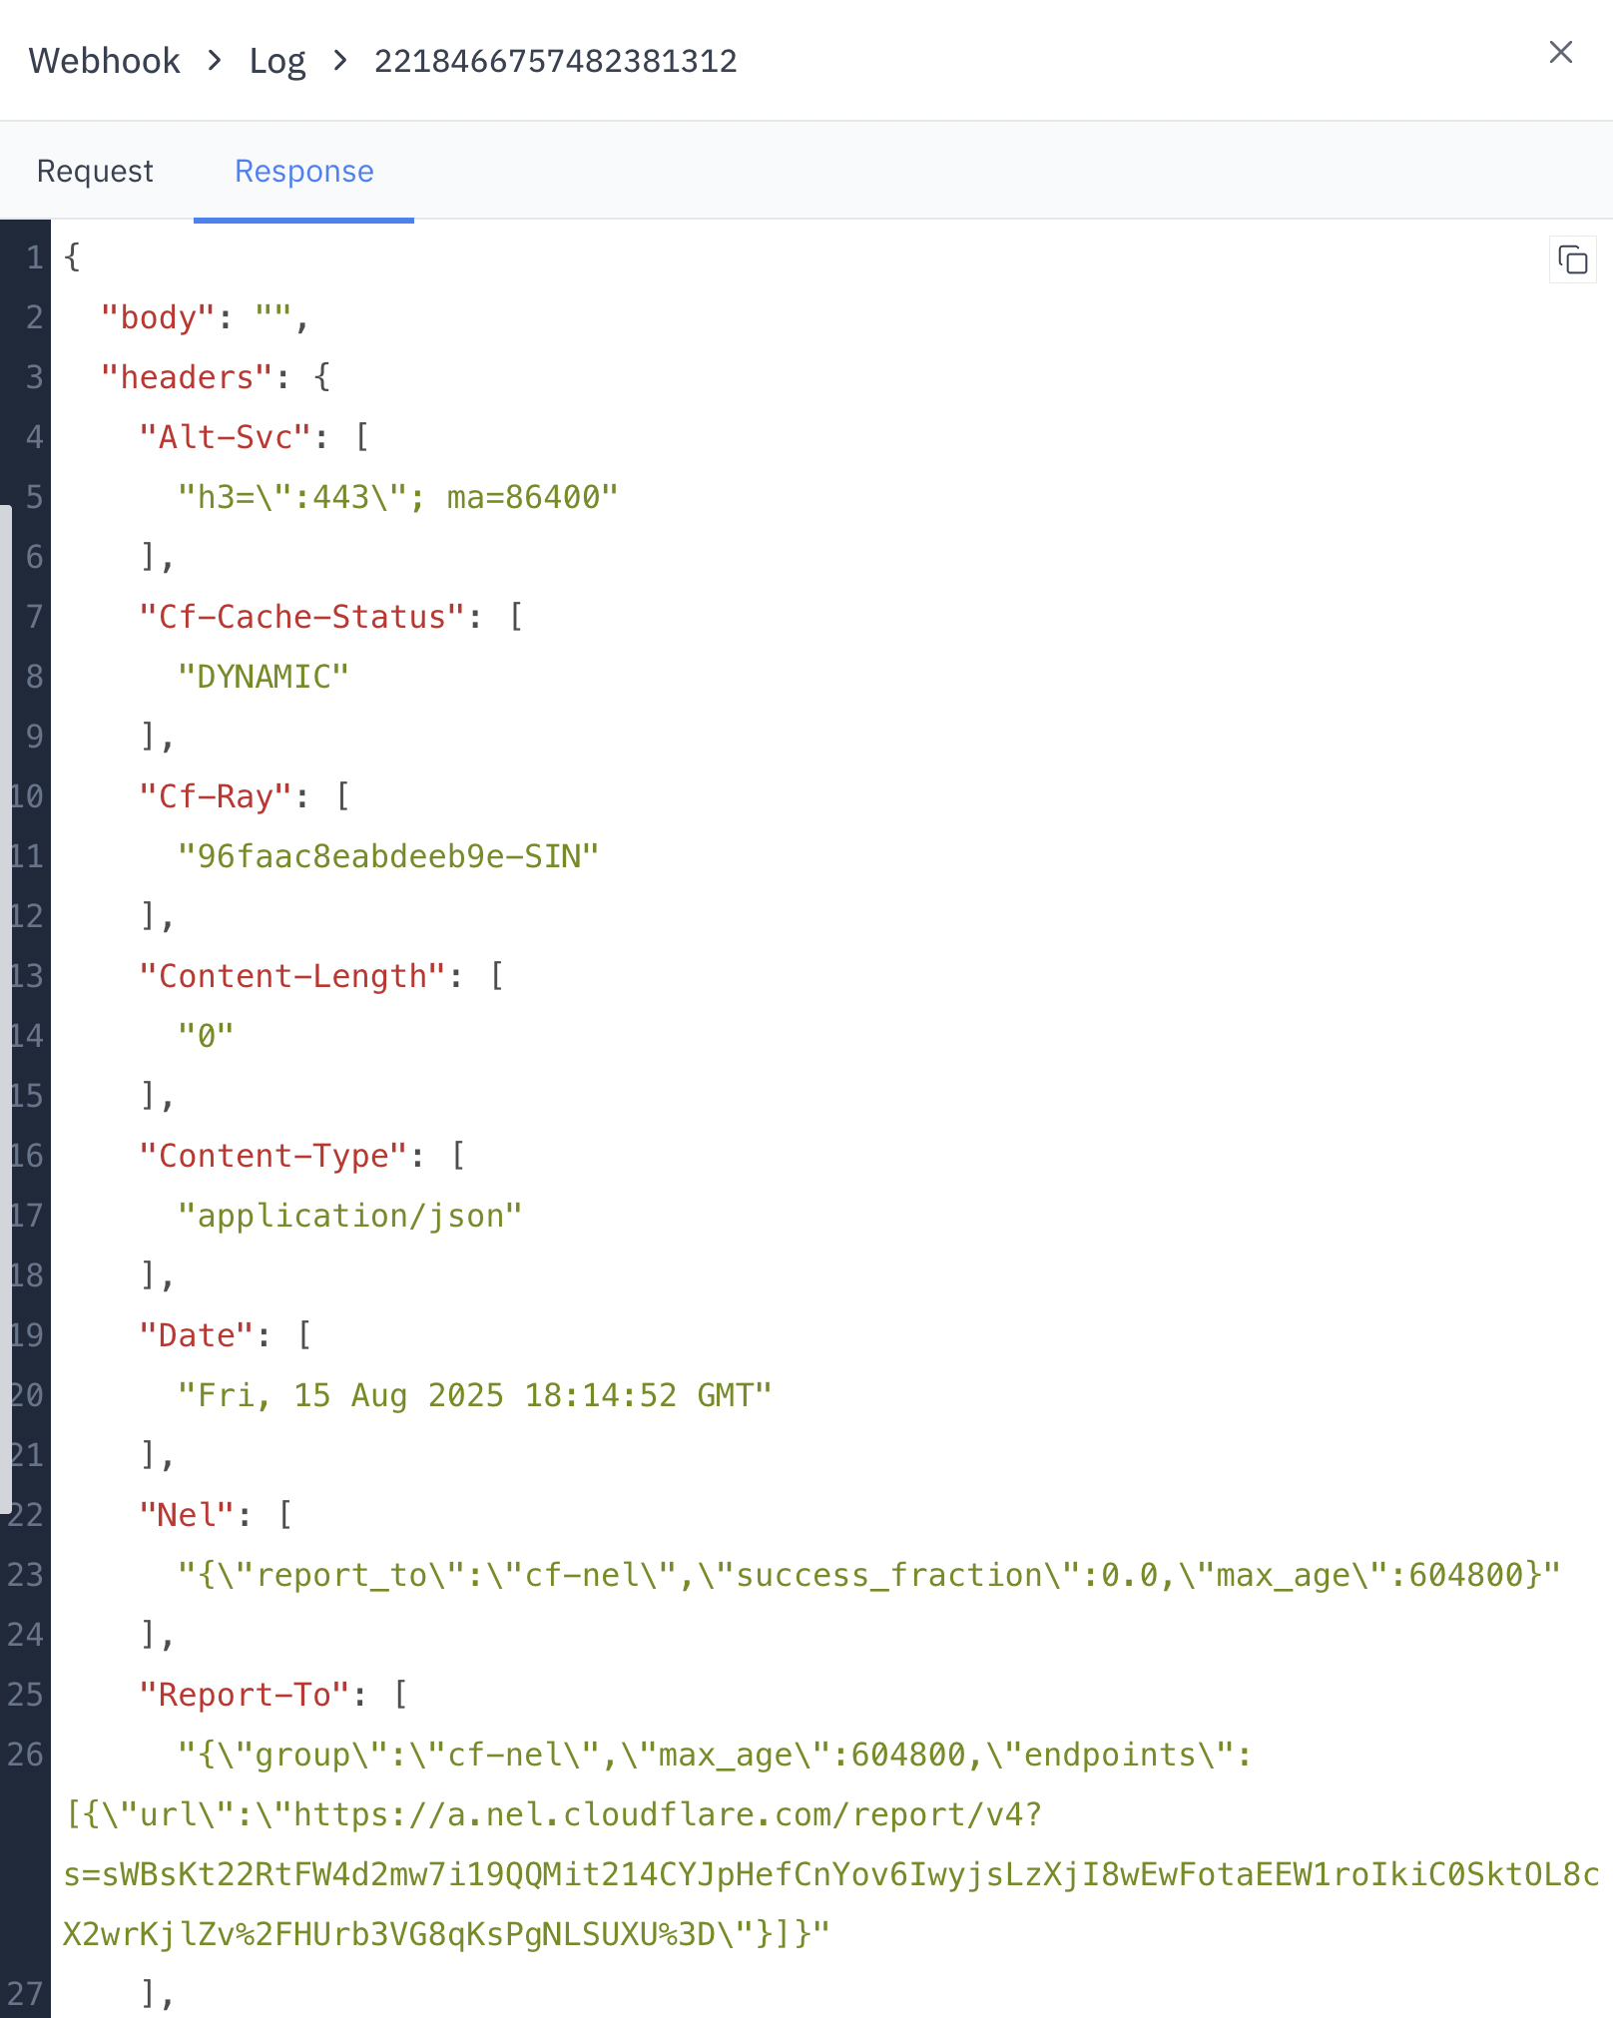Click the chevron between Webhook and Log
Screen dimensions: 1613x2018
tap(214, 60)
